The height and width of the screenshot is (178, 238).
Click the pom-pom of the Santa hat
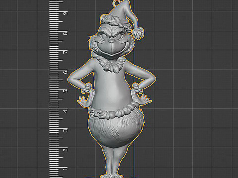138,33
